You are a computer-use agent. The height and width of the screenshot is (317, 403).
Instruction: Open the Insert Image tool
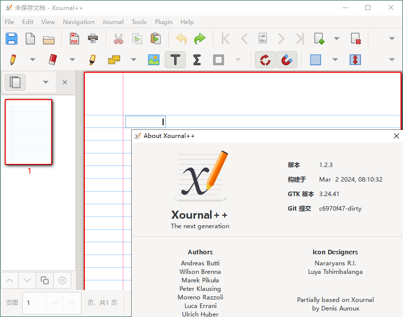154,60
